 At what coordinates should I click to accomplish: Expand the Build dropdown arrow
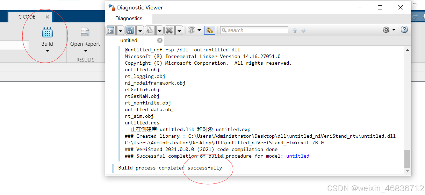click(47, 51)
